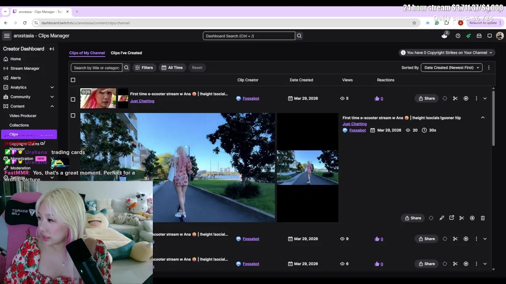This screenshot has height=284, width=506.
Task: Switch to Clips of My Channel tab
Action: point(87,53)
